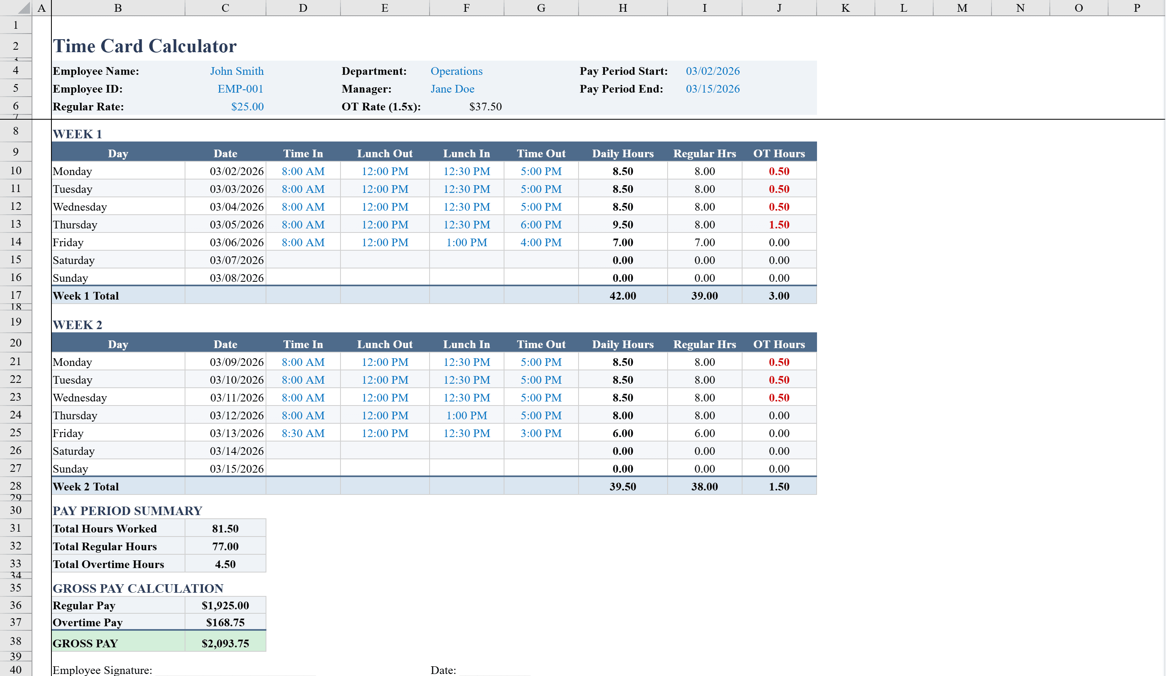Select the Manager cell Jane Doe

[x=452, y=89]
